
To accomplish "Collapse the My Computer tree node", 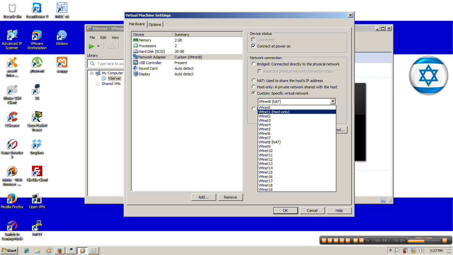I will click(x=92, y=73).
